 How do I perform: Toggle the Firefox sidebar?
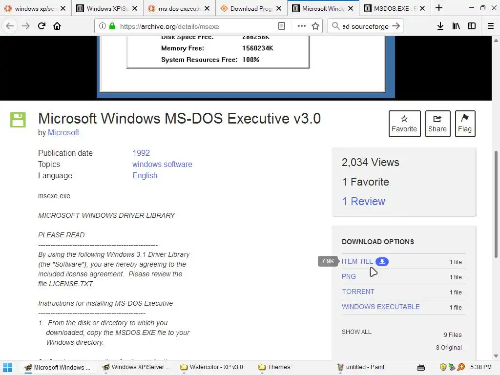click(x=472, y=26)
